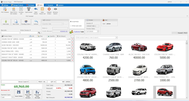
Task: Select row CEILING FAN 56" DELUX - WAHID
Action: click(36, 60)
